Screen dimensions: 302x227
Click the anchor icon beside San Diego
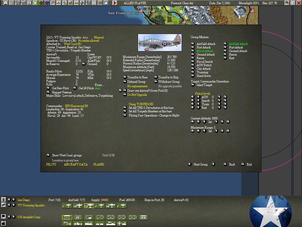pos(3,200)
